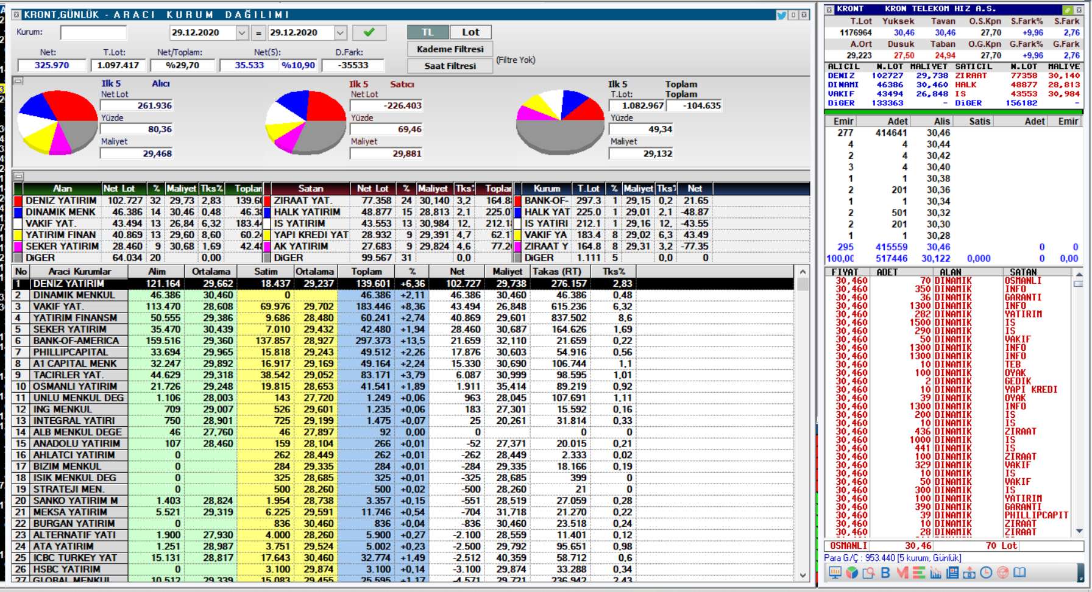Select the OSMANLI YATIRIM row
The height and width of the screenshot is (592, 1092).
click(x=402, y=387)
